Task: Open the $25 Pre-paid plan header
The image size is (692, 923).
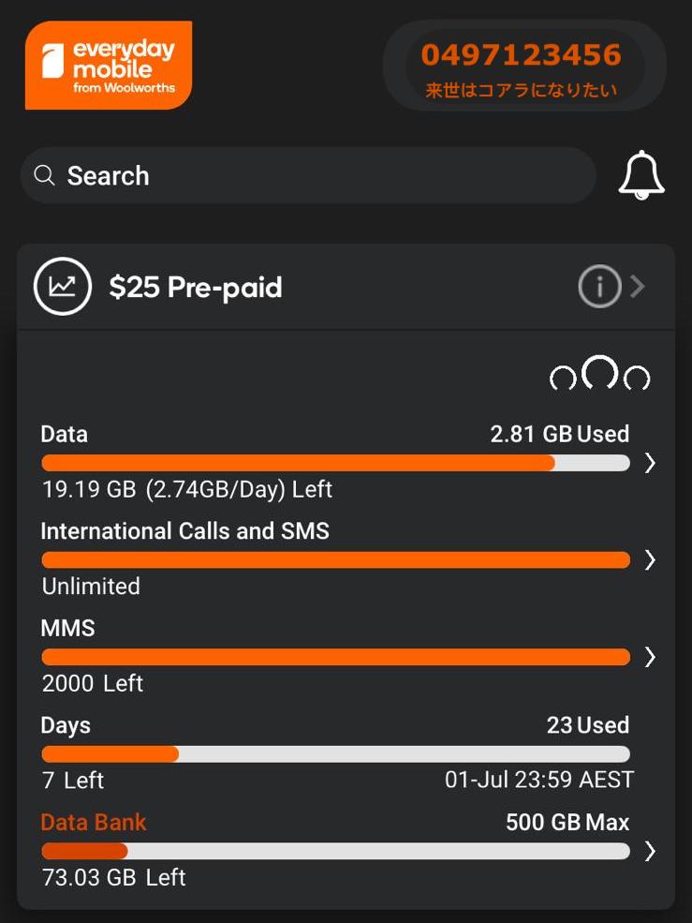Action: tap(196, 288)
